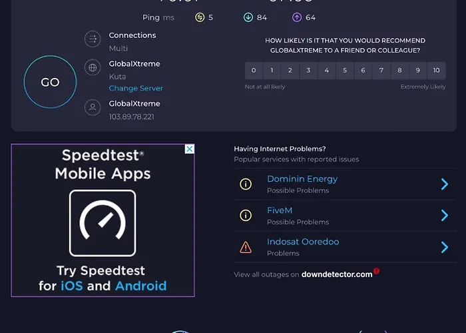Rate recommendation as 5
Screen dimensions: 466x333
[345, 71]
